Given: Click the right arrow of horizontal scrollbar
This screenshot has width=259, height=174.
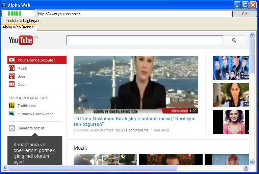Looking at the screenshot, I should point(246,168).
